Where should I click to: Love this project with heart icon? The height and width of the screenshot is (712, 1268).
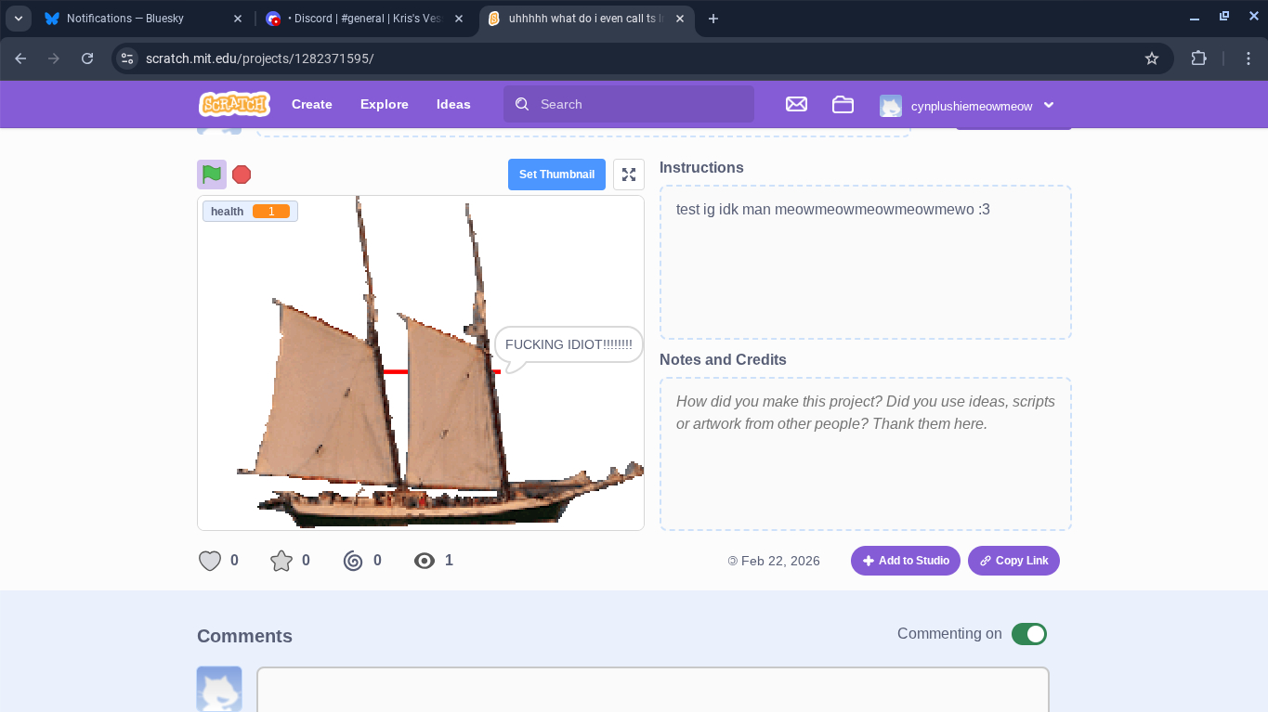click(210, 561)
